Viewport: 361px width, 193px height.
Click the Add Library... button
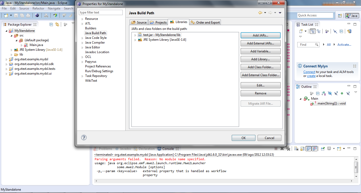click(x=261, y=59)
